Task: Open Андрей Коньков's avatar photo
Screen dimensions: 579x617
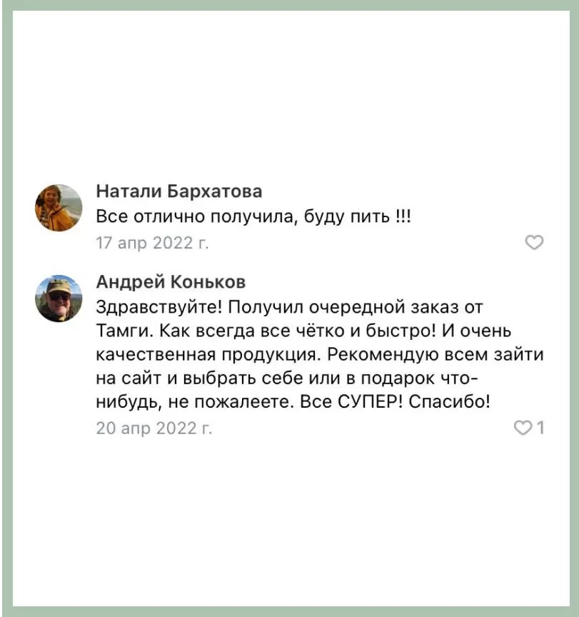Action: click(x=59, y=299)
